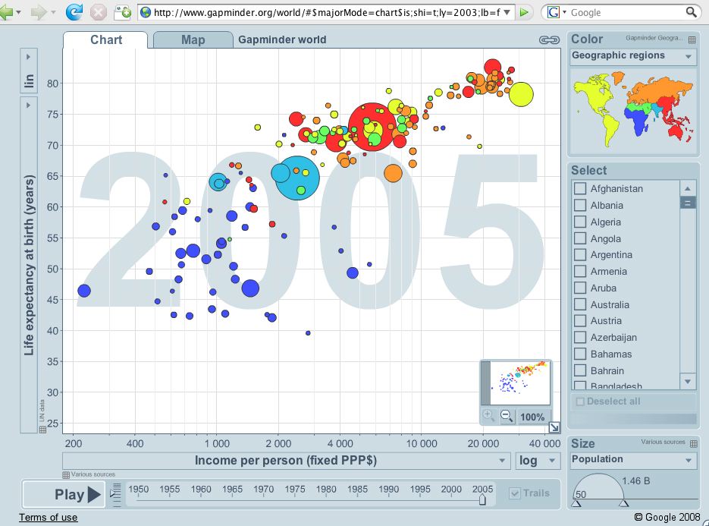The image size is (709, 526).
Task: Open Size data table grid icon
Action: click(x=694, y=443)
